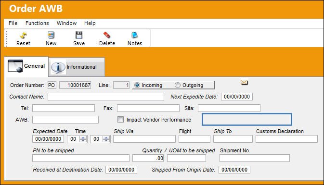Click the blue-outlined box beside Impact Vendor Performance
Viewport: 324px width, 185px height.
(247, 120)
